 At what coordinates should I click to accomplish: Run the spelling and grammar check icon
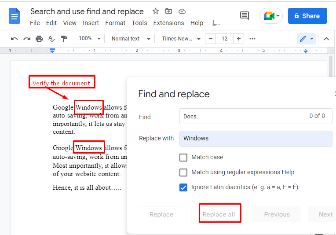(51, 39)
